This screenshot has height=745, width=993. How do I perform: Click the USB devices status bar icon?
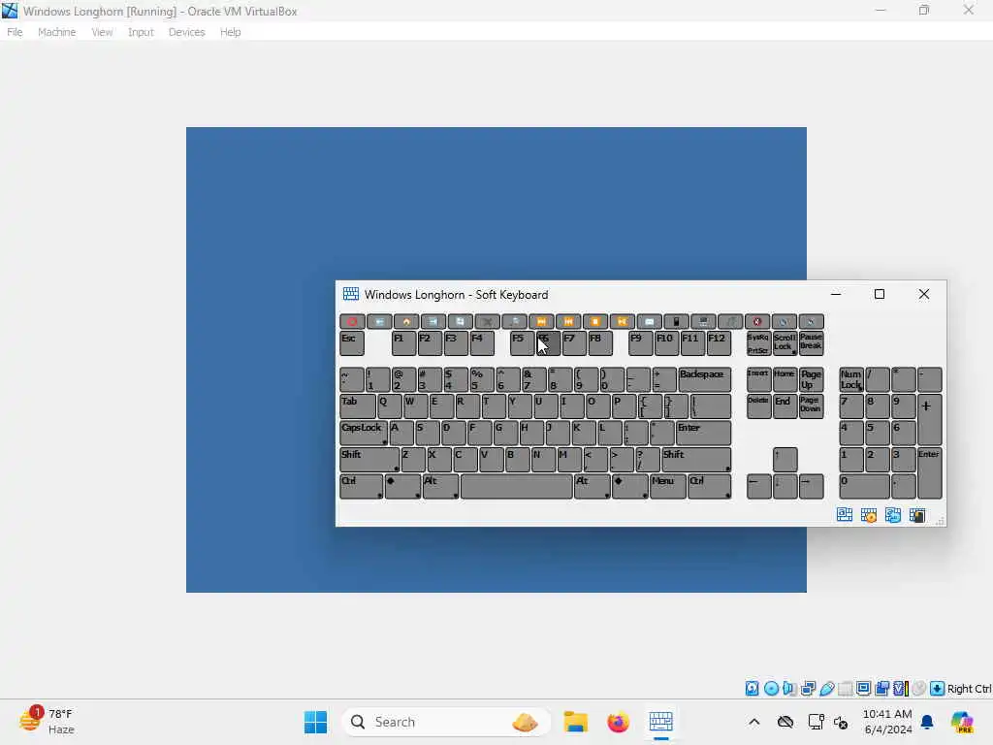point(826,688)
